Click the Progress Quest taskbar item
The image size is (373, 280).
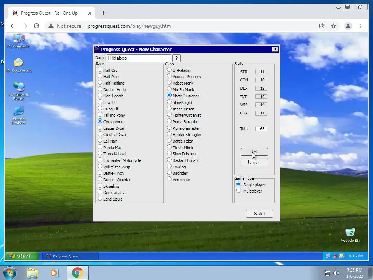pos(70,256)
